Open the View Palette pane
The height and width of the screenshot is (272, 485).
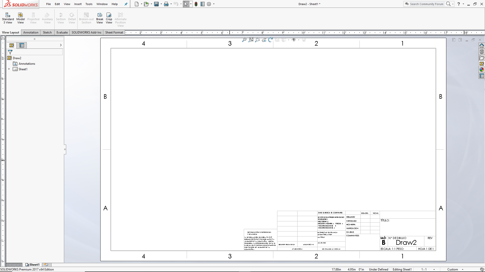482,63
